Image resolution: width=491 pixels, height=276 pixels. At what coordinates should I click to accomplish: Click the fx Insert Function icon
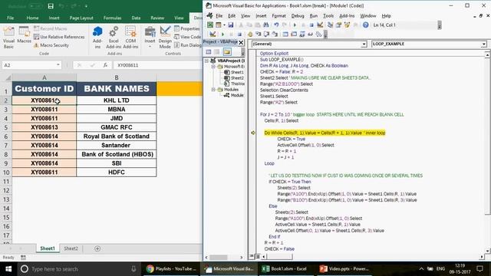pyautogui.click(x=105, y=65)
